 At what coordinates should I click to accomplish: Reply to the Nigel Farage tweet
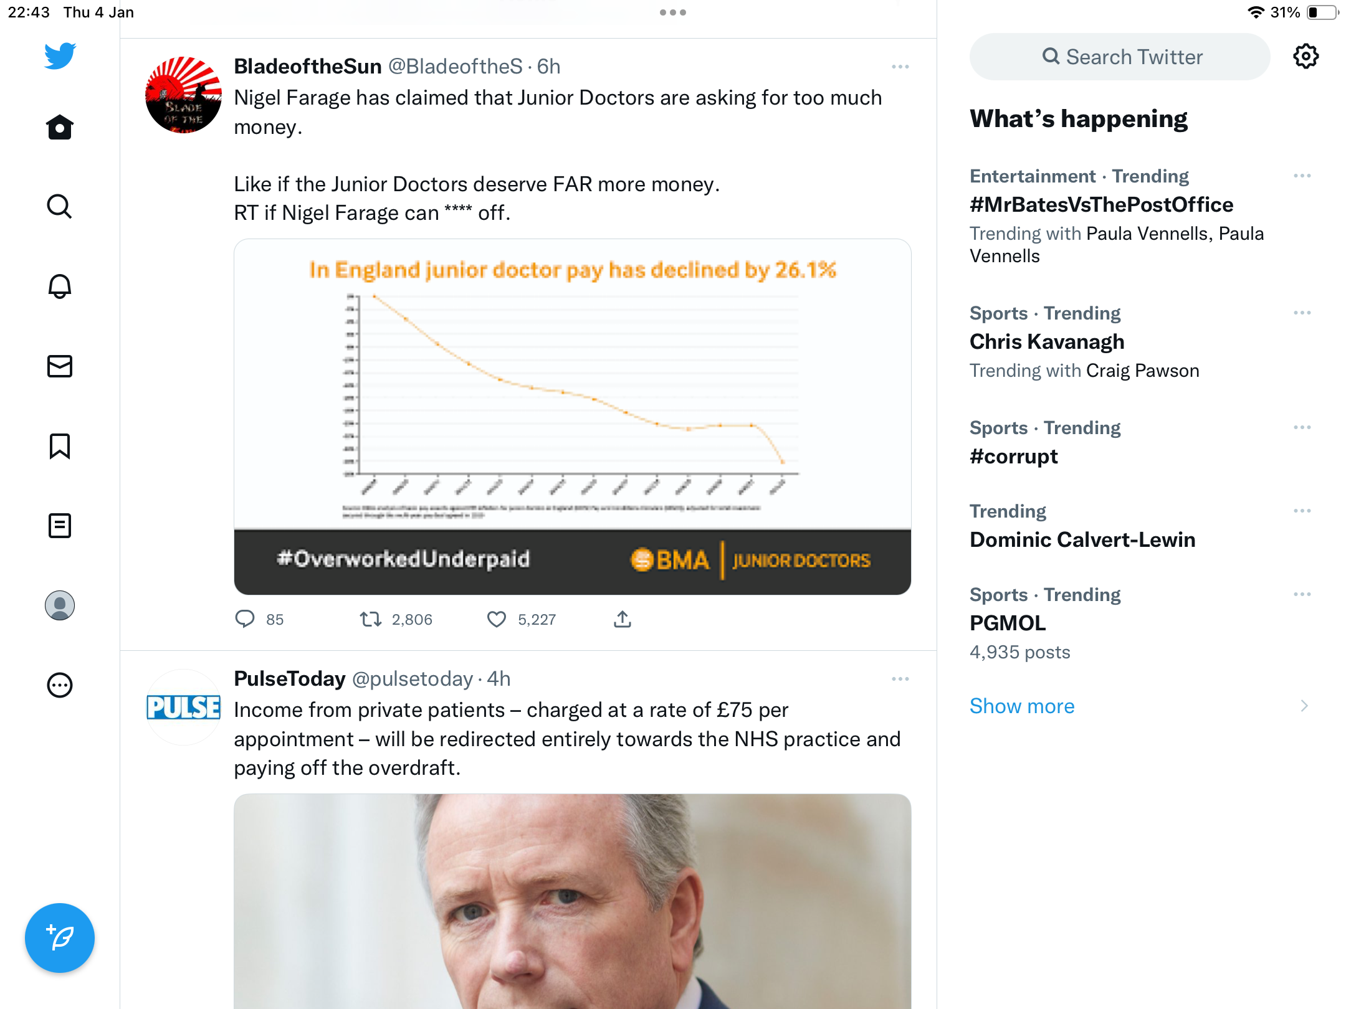(245, 619)
